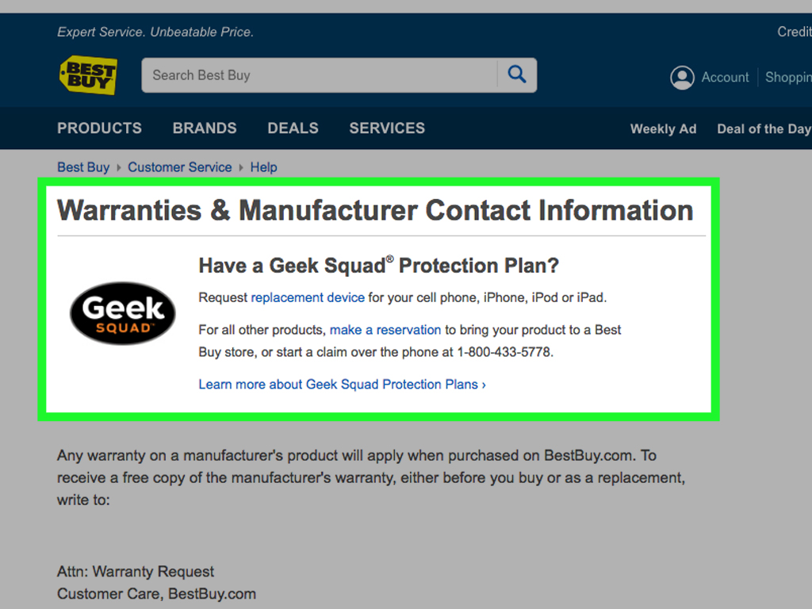The width and height of the screenshot is (812, 609).
Task: Open Deal of the Day
Action: click(x=763, y=128)
